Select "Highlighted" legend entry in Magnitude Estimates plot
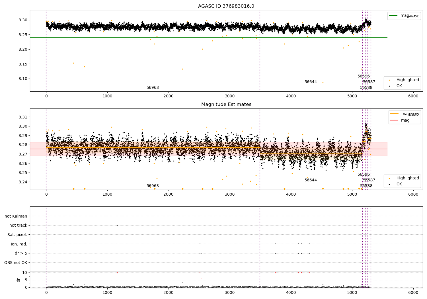 [x=408, y=178]
